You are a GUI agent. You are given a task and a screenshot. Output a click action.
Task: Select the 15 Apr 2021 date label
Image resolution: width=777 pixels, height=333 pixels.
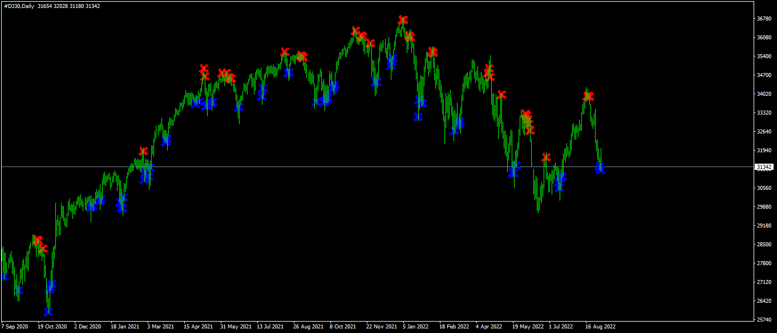(x=198, y=327)
